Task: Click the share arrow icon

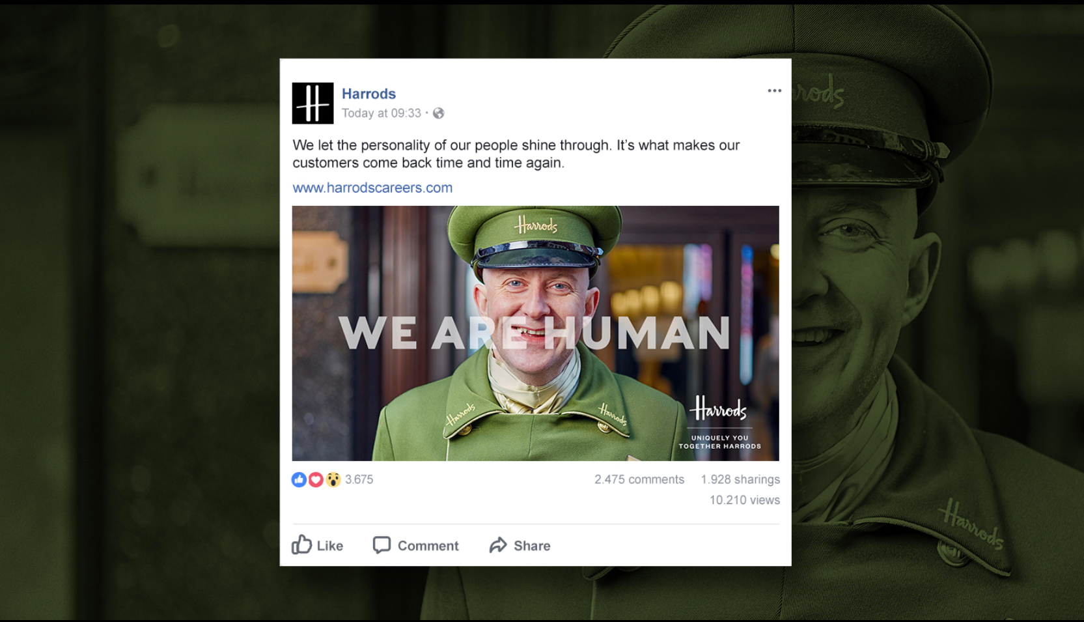Action: coord(498,545)
